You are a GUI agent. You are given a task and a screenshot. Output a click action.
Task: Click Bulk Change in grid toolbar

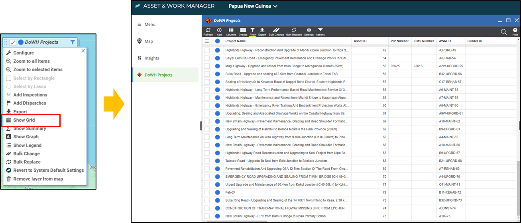pyautogui.click(x=276, y=31)
